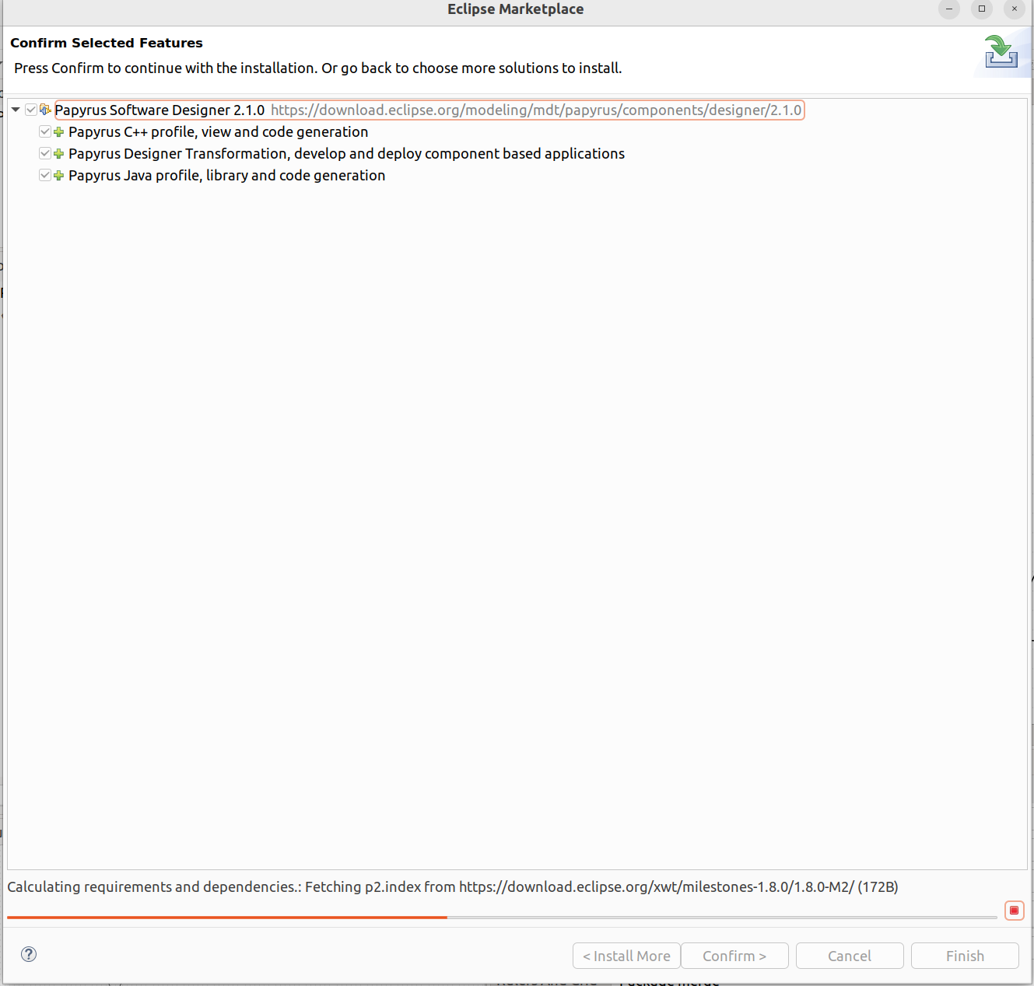Minimize the Eclipse Marketplace window

(949, 9)
